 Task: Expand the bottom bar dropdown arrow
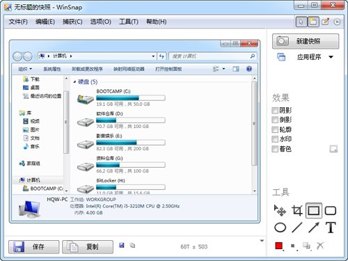click(x=262, y=241)
